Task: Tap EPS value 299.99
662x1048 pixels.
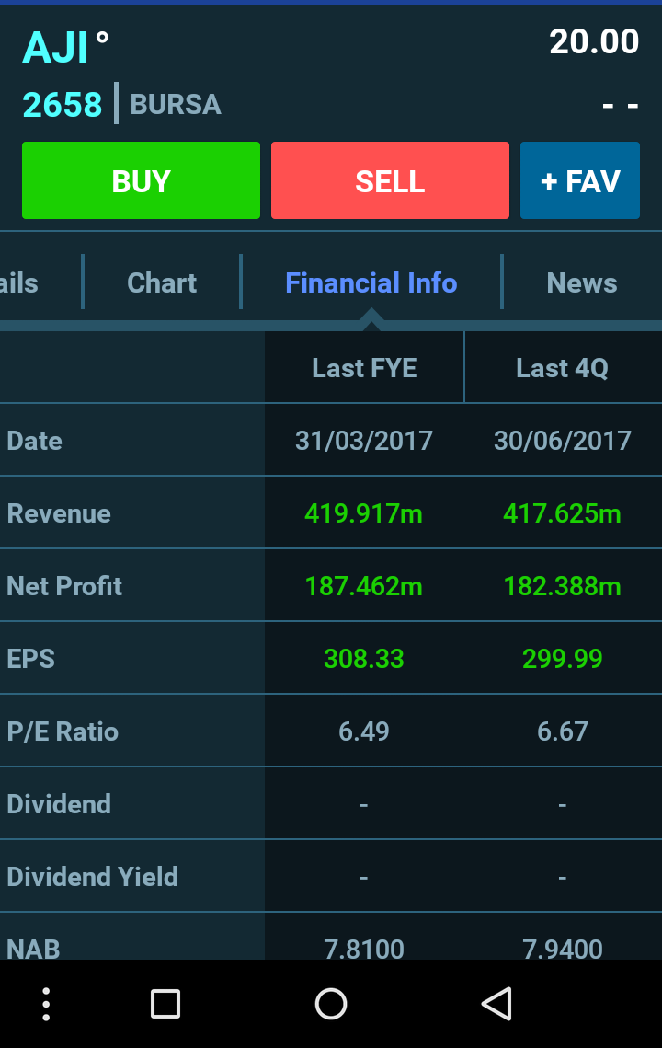Action: [563, 659]
